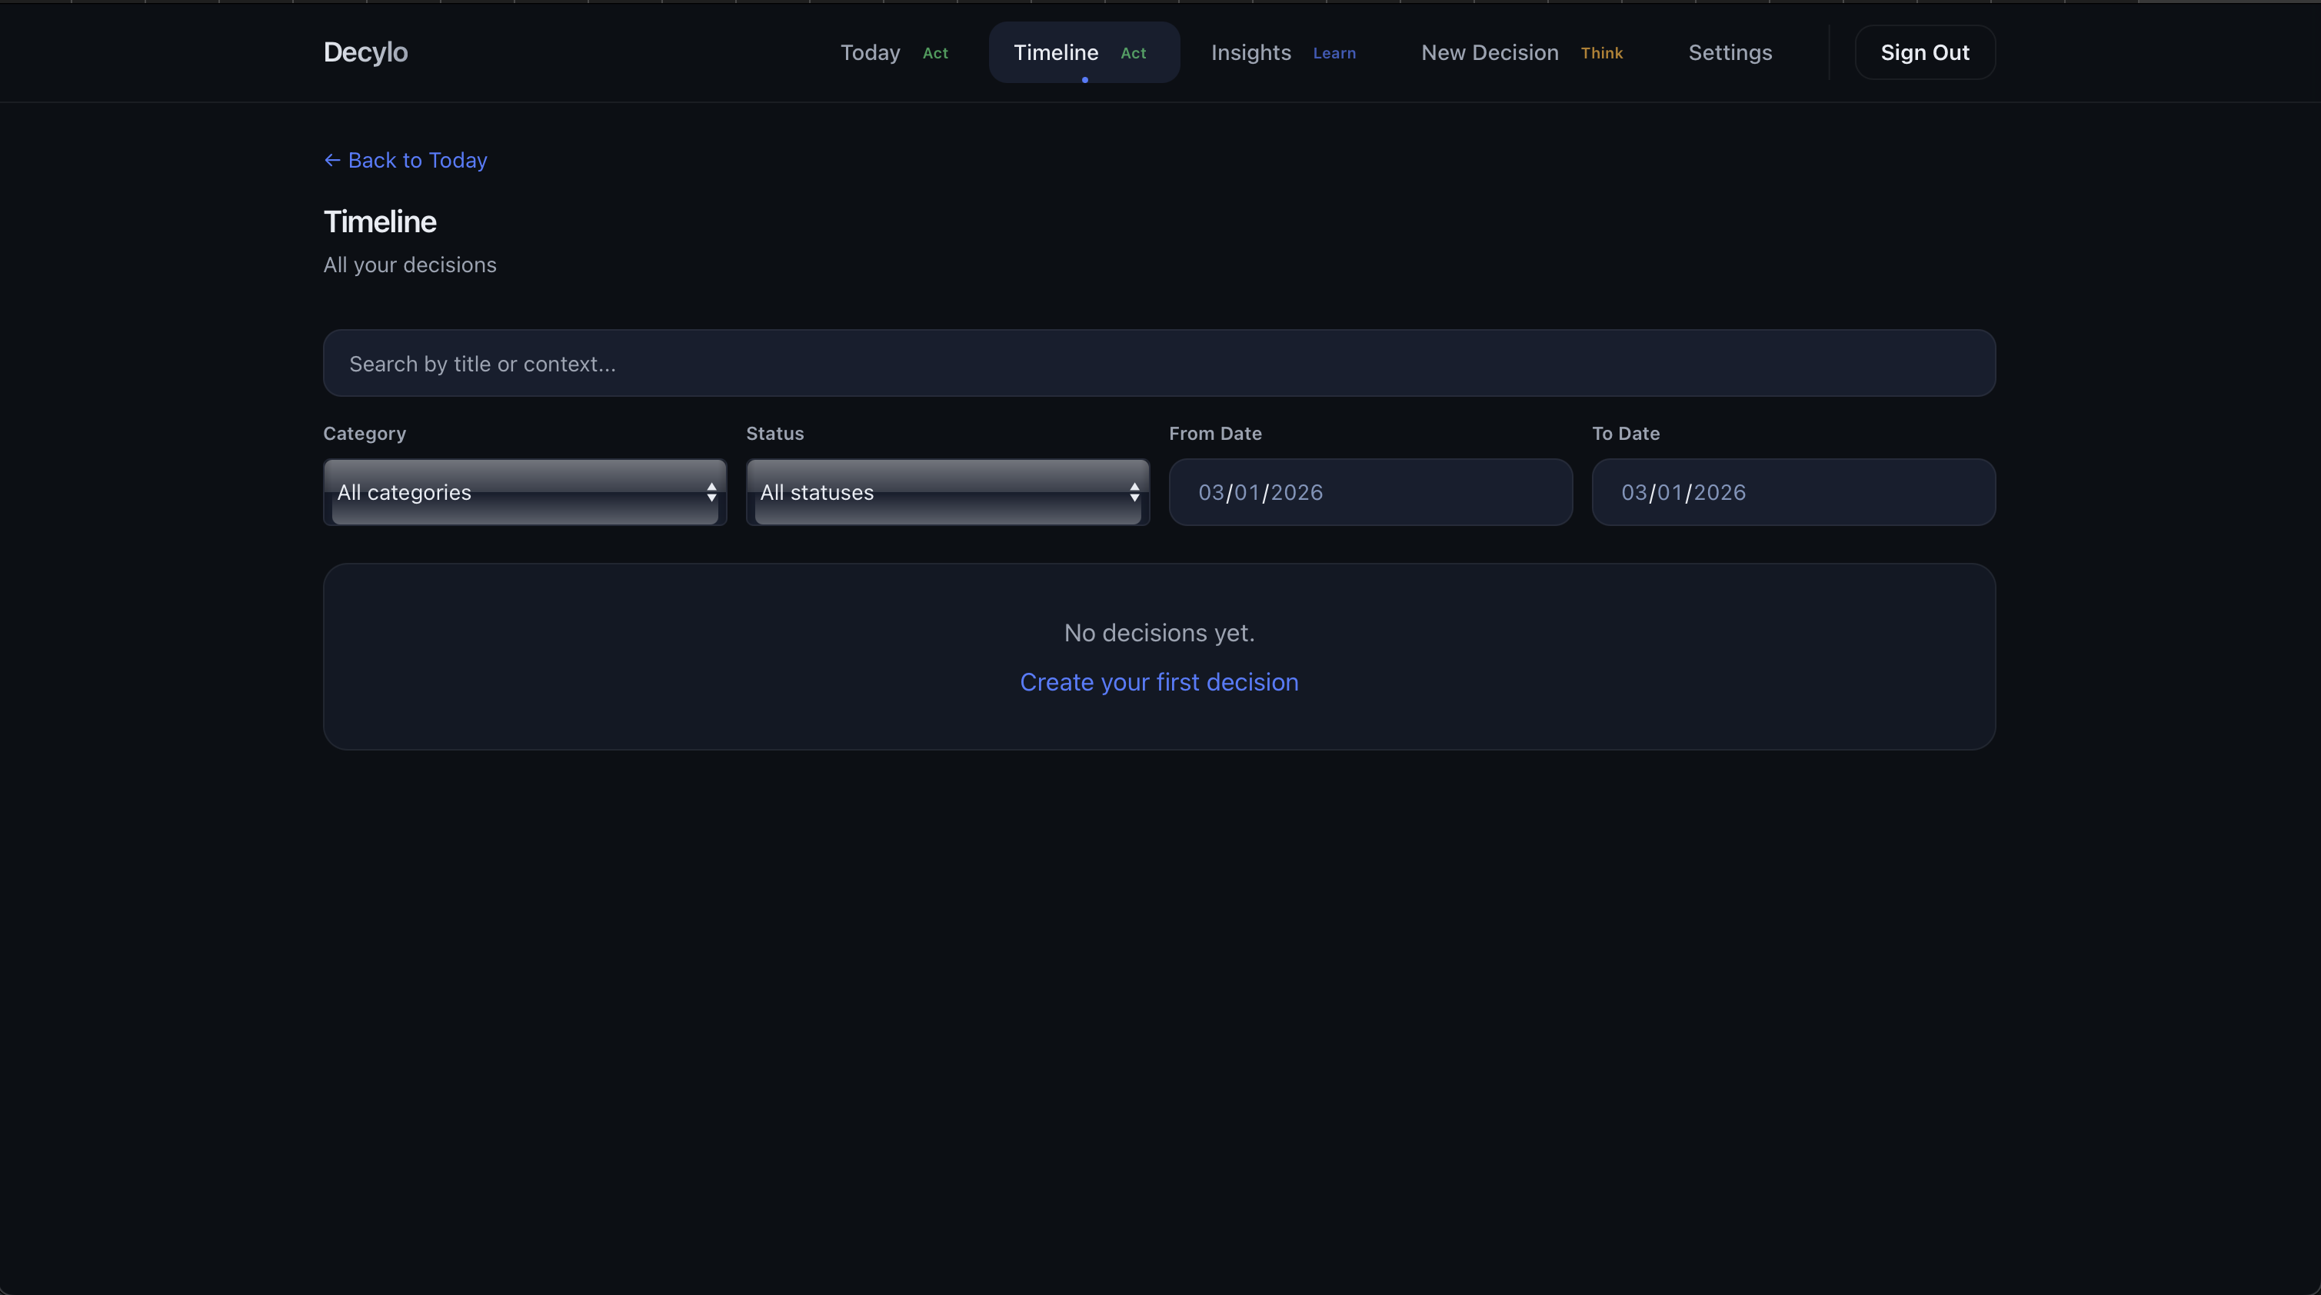Follow the Back to Today link
This screenshot has width=2321, height=1295.
405,159
